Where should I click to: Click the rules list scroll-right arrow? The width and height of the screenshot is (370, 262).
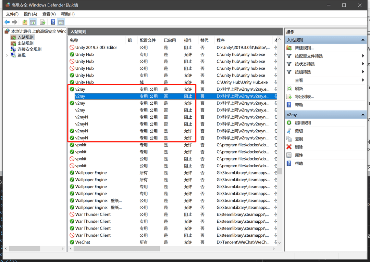coord(274,249)
